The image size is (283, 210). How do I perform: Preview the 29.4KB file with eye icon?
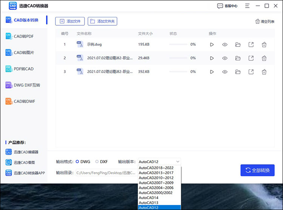click(225, 58)
